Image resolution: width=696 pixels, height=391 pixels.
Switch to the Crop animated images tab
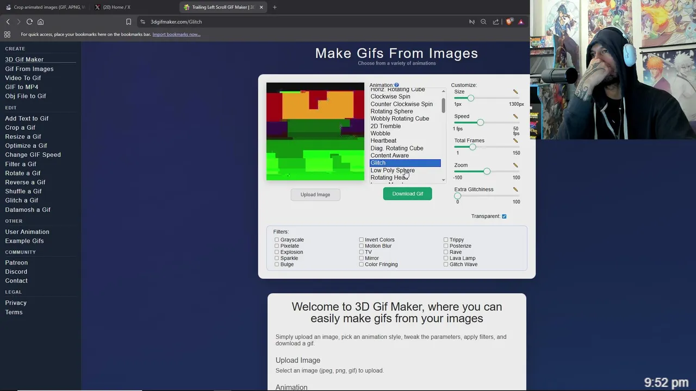tap(45, 7)
